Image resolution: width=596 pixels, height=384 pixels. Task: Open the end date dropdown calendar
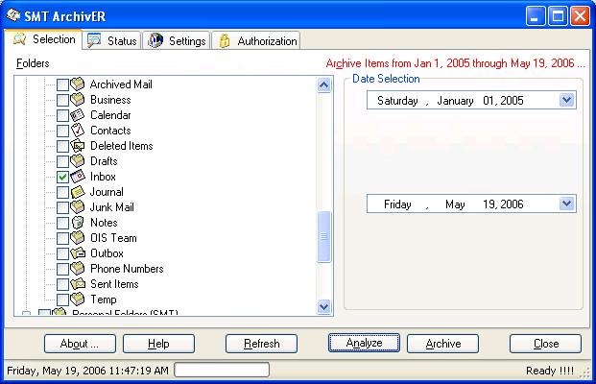(566, 204)
